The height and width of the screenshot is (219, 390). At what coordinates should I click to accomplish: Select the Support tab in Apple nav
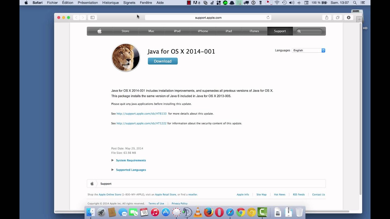[280, 31]
